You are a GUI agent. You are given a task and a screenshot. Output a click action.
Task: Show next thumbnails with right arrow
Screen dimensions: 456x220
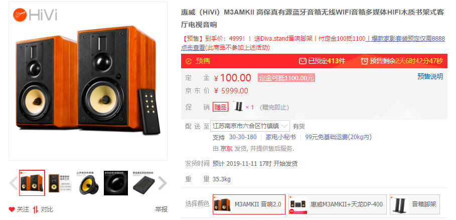pyautogui.click(x=163, y=183)
